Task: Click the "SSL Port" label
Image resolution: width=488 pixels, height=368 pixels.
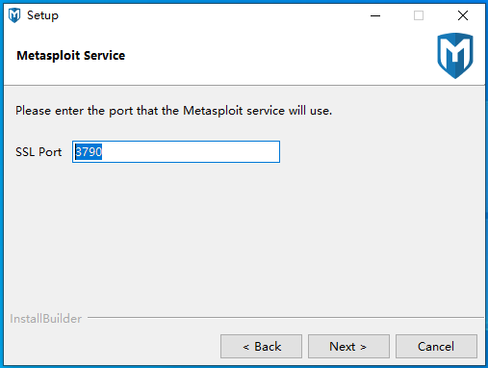Action: pos(39,152)
